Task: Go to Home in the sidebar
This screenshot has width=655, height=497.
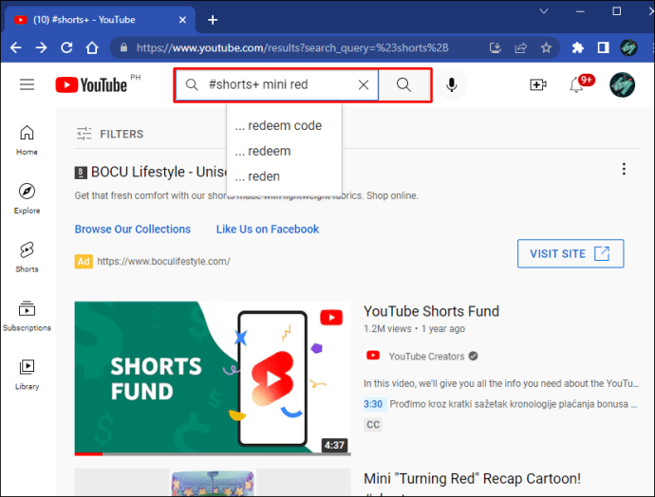Action: pos(27,140)
